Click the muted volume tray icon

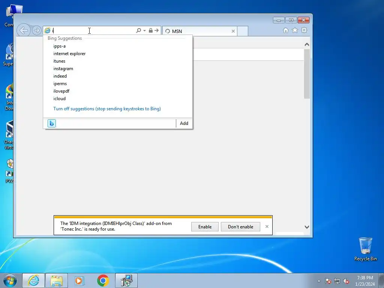click(x=346, y=281)
